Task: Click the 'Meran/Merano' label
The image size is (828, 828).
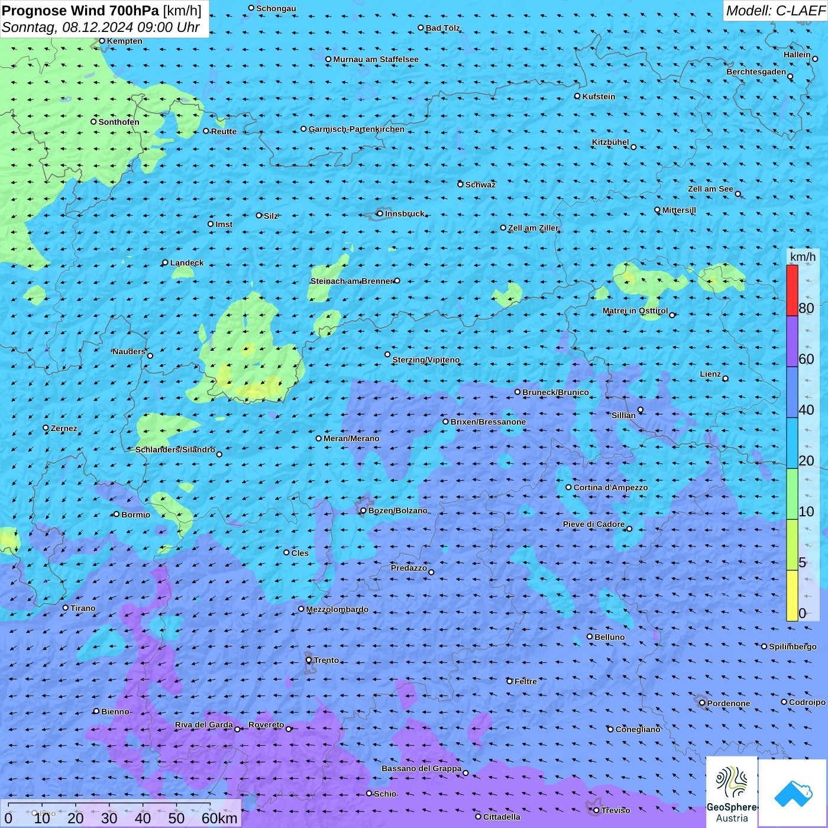Action: tap(351, 438)
